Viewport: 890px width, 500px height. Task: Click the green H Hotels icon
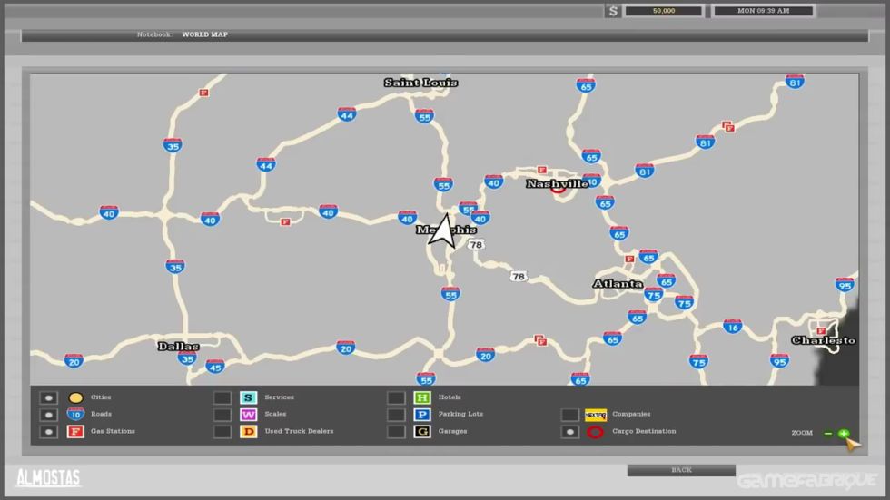422,398
